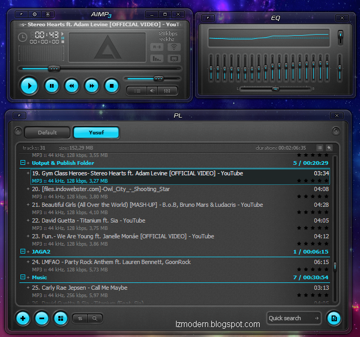Select track 25 Carly Rae Jepsen Call Me Maybe

pos(180,291)
